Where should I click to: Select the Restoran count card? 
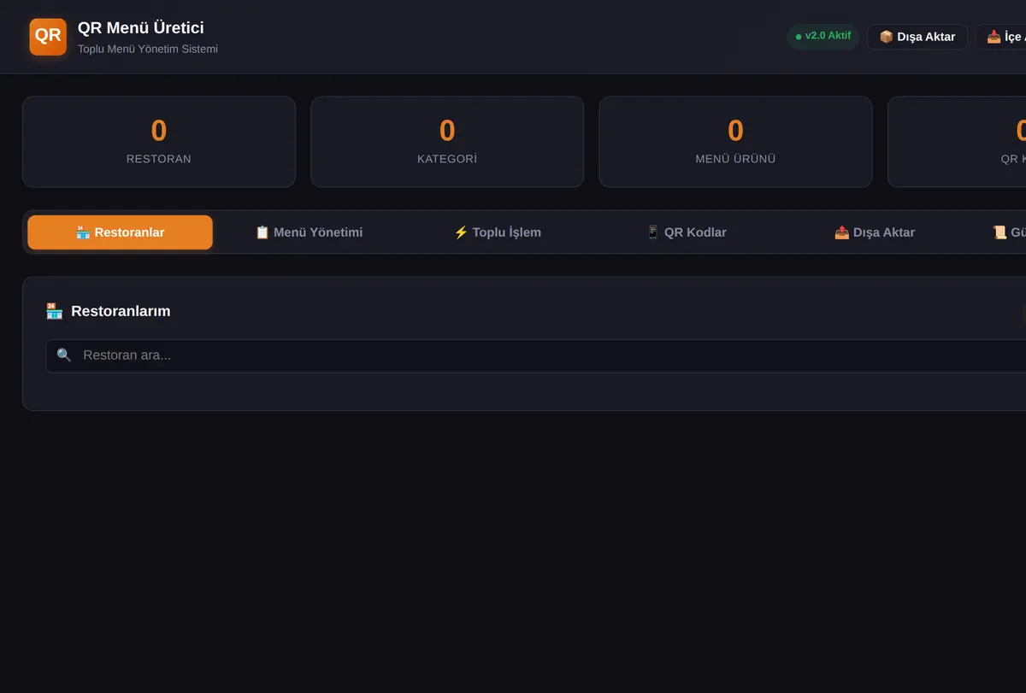(x=159, y=142)
